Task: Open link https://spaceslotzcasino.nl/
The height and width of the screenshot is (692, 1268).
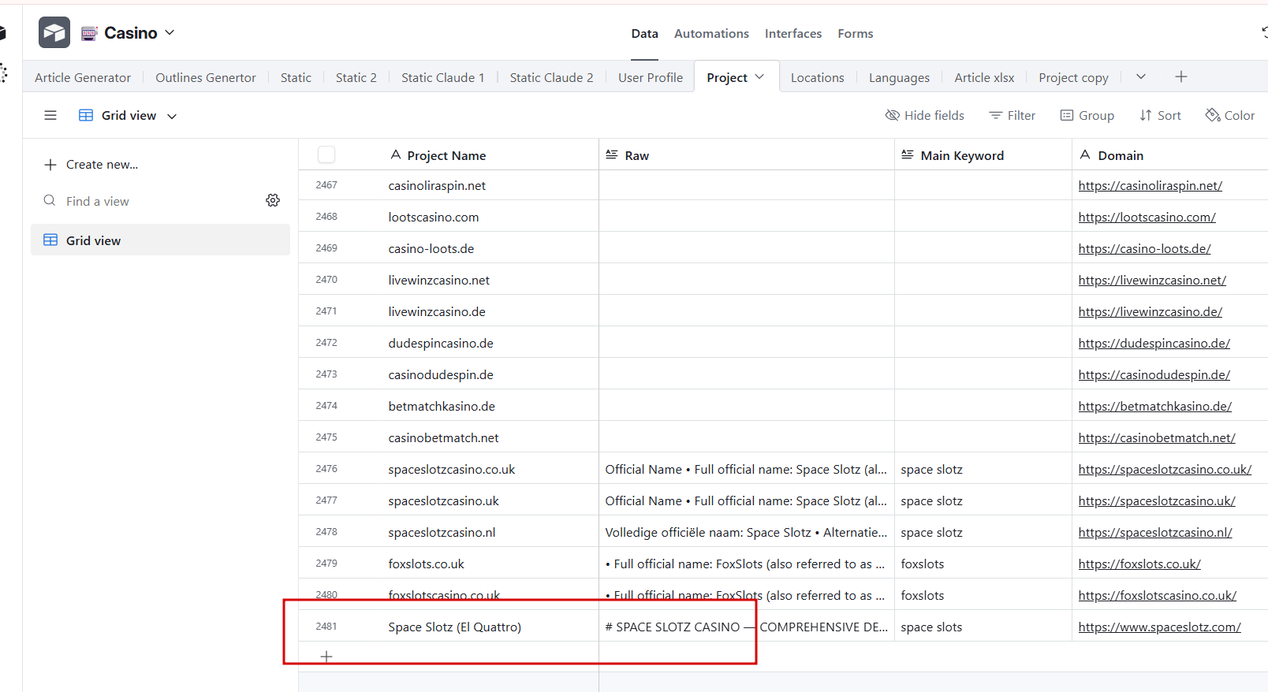Action: (x=1155, y=532)
